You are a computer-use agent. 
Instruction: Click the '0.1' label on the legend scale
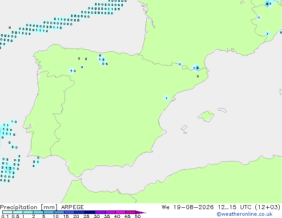click(x=5, y=216)
